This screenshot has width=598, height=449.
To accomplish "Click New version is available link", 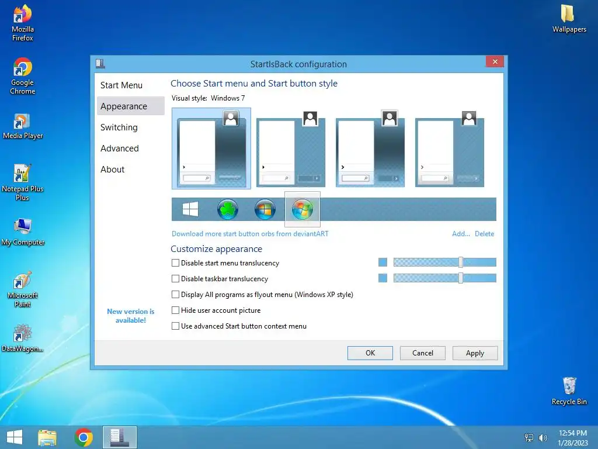I will [x=130, y=316].
